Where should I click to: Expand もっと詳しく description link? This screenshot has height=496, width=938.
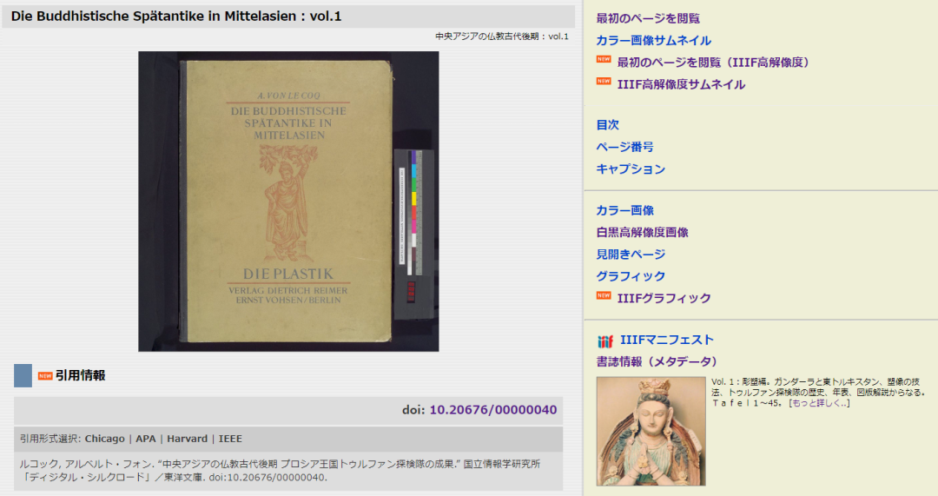[x=819, y=403]
